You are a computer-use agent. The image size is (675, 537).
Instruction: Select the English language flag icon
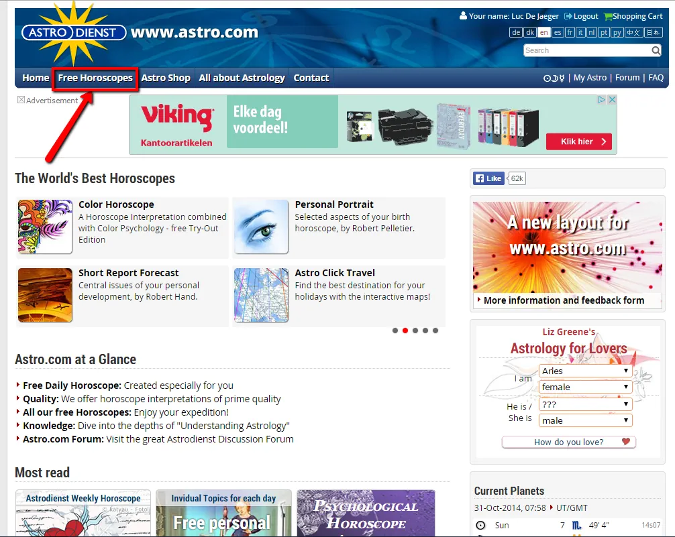(544, 32)
